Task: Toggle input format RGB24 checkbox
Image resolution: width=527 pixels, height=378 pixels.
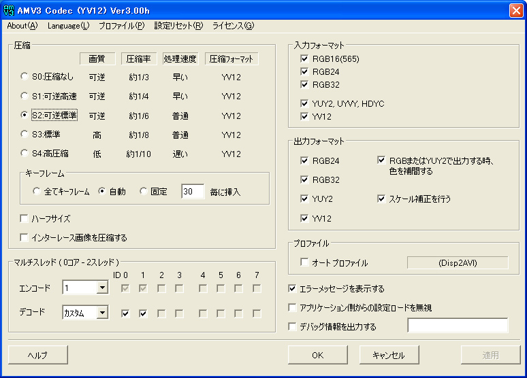Action: (304, 71)
